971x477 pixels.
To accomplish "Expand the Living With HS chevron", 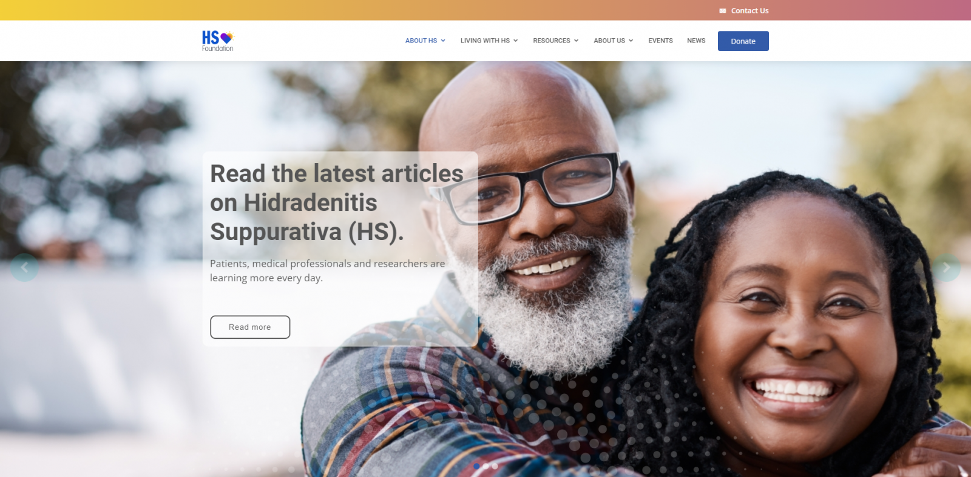I will click(516, 41).
